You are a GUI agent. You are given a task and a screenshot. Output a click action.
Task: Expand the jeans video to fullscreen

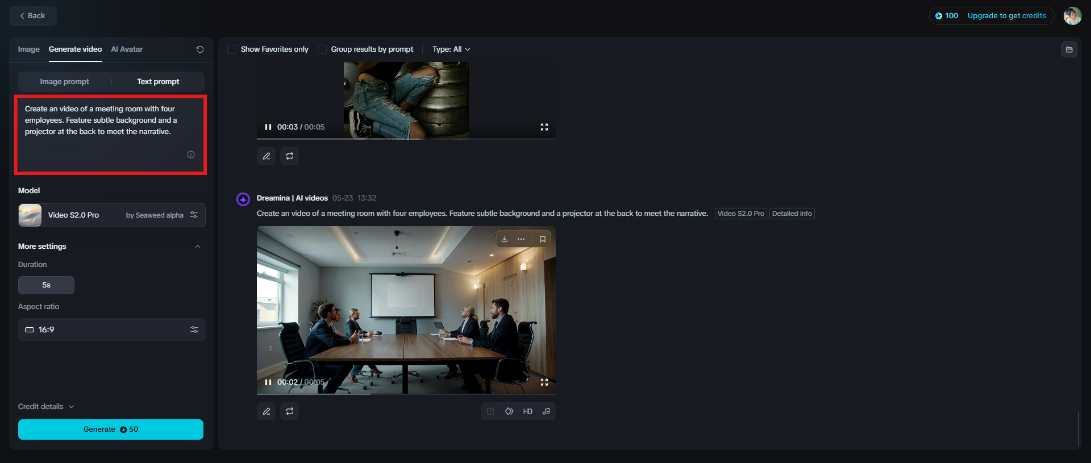coord(544,127)
